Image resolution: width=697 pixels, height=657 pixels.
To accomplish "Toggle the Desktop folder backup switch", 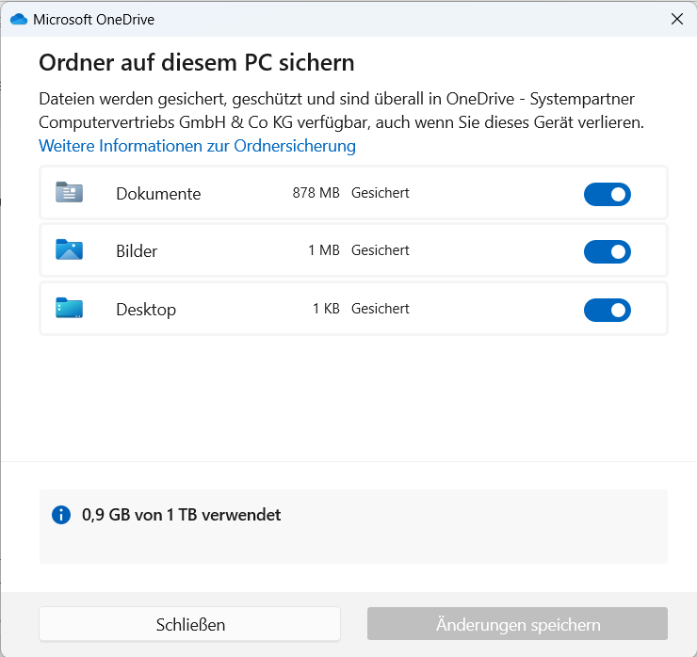I will point(607,310).
